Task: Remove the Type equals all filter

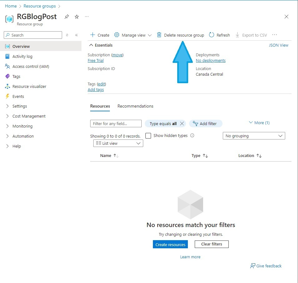Action: pyautogui.click(x=182, y=124)
